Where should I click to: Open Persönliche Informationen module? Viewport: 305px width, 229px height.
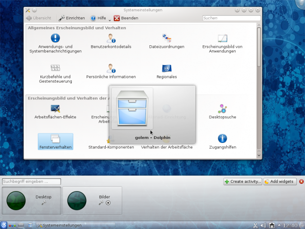tap(111, 68)
